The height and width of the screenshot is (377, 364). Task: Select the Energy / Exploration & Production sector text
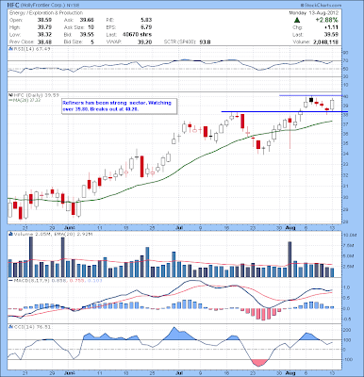coord(46,13)
